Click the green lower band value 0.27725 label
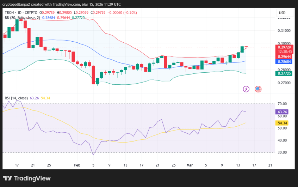The width and height of the screenshot is (298, 187). [284, 73]
